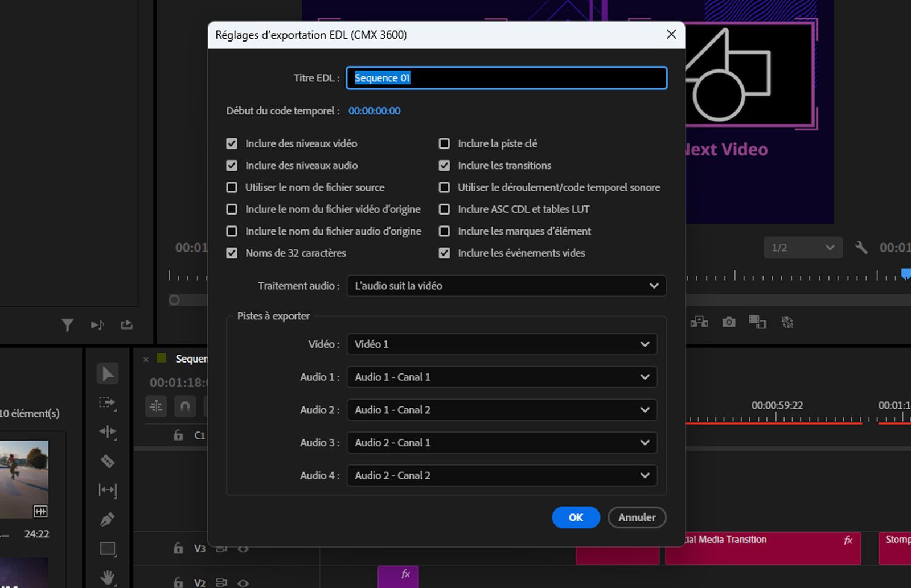Click the camera snapshot icon under the program monitor
The width and height of the screenshot is (911, 588).
pos(729,322)
